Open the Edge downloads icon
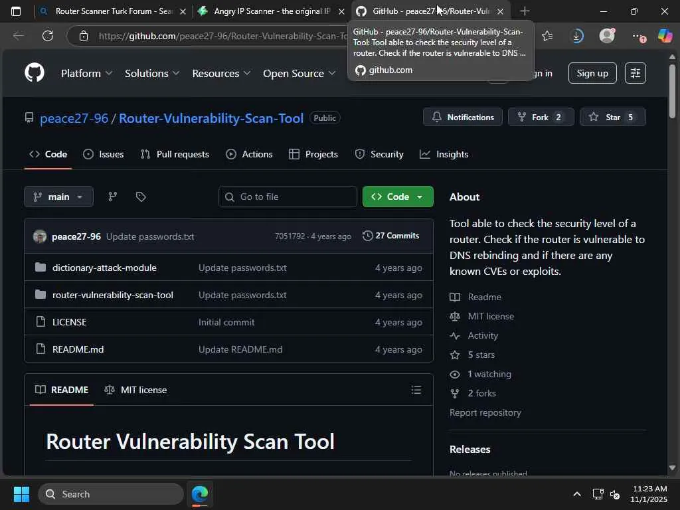The image size is (680, 510). (x=577, y=36)
